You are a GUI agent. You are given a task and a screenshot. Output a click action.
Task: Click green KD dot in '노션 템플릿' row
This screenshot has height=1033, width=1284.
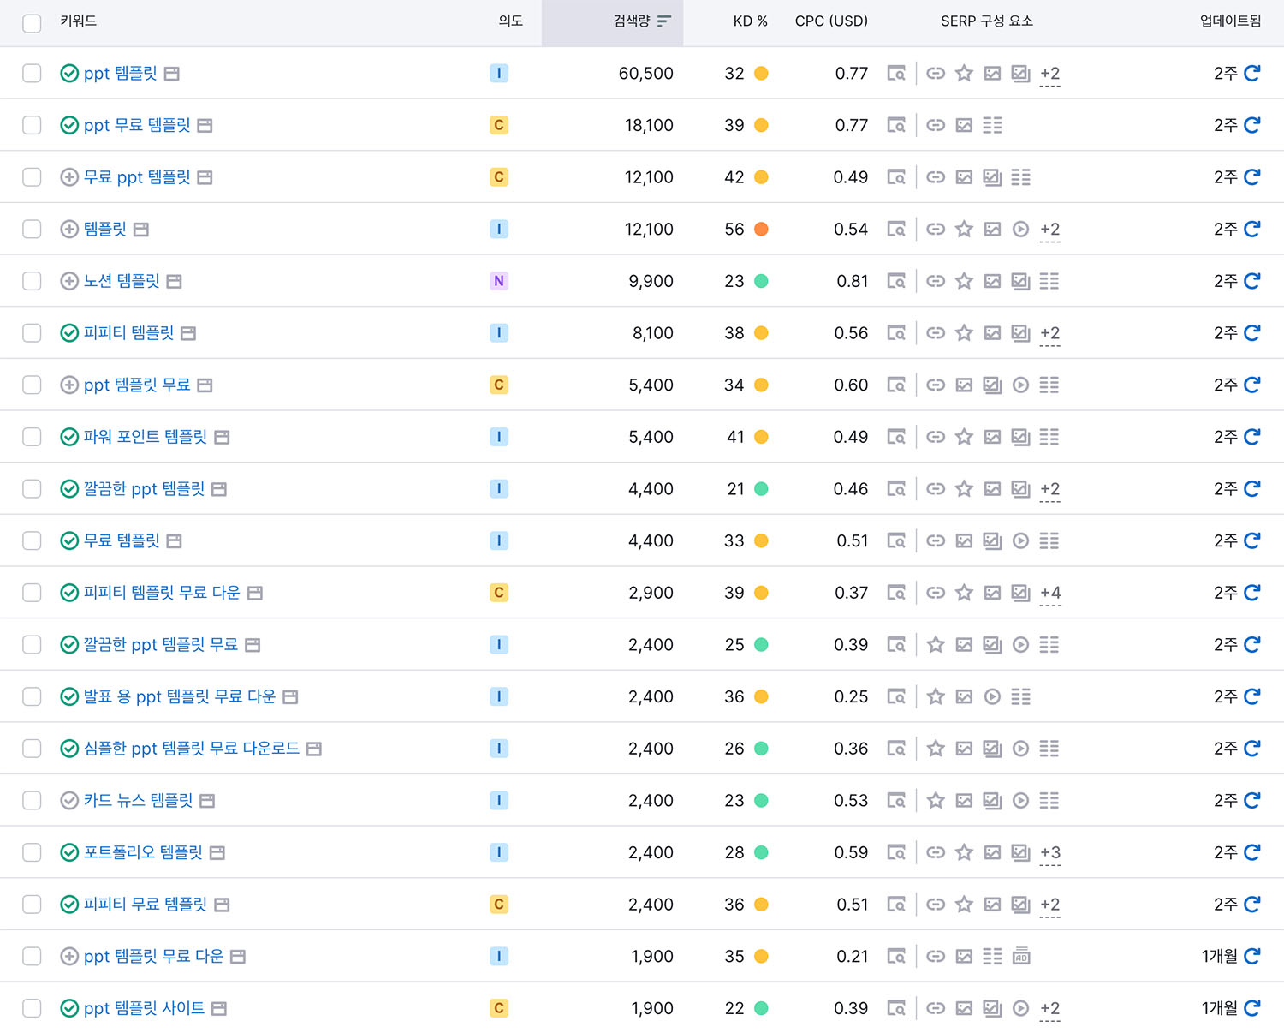coord(761,281)
